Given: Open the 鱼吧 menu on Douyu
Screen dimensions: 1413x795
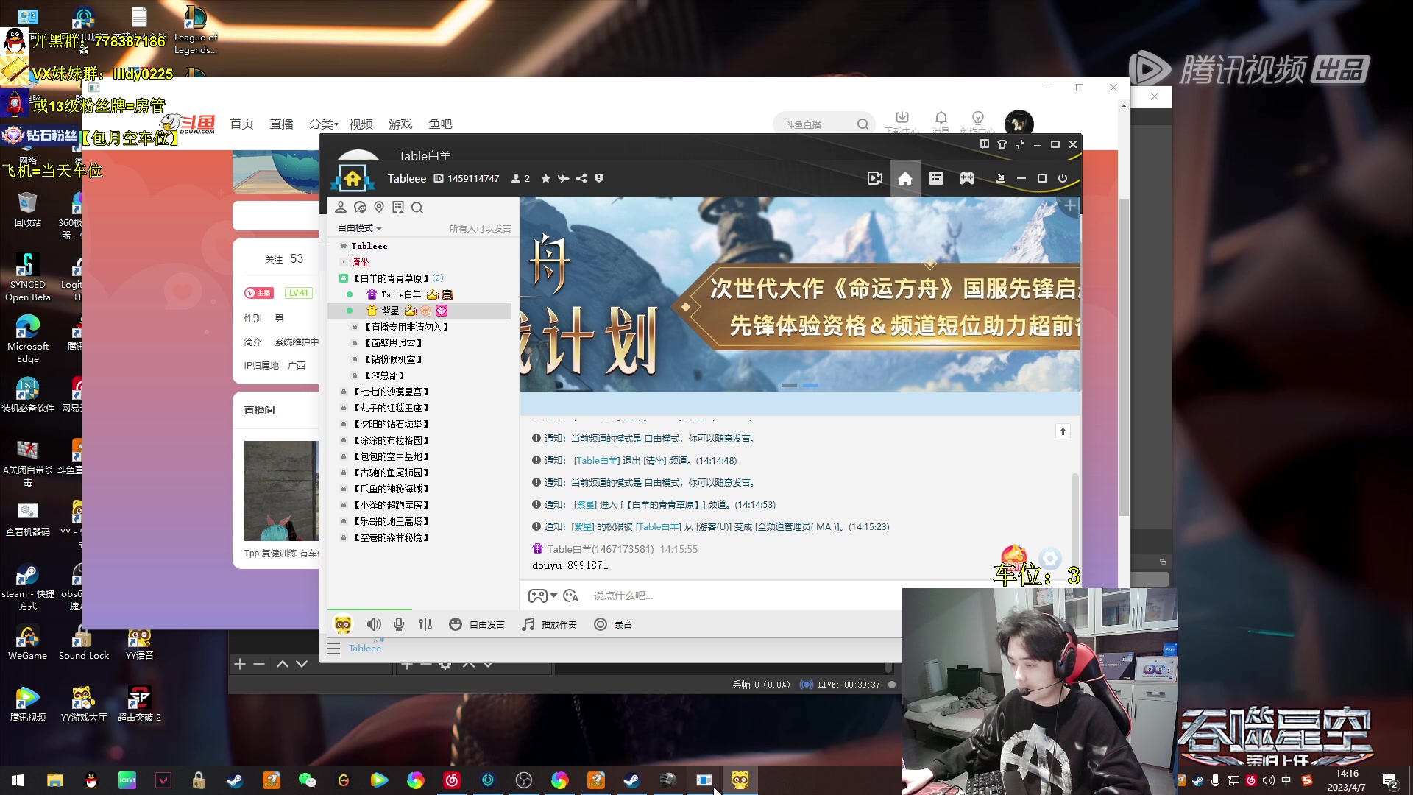Looking at the screenshot, I should coord(440,124).
